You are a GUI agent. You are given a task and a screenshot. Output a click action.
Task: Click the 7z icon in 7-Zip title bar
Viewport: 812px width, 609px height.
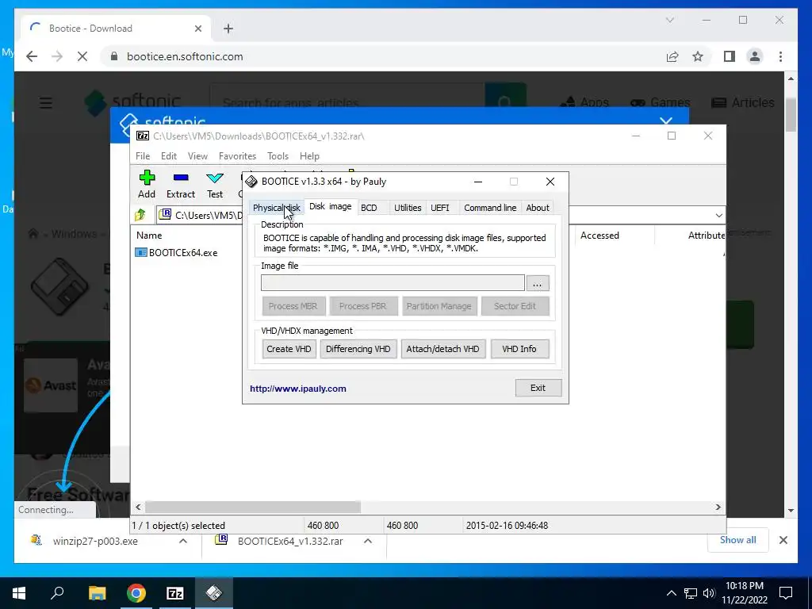143,136
